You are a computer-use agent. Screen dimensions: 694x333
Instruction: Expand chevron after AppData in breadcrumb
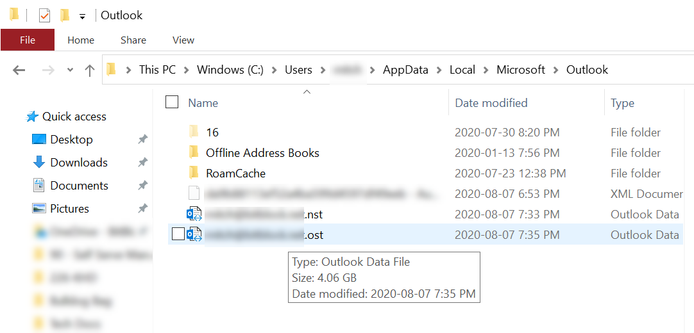coord(439,70)
